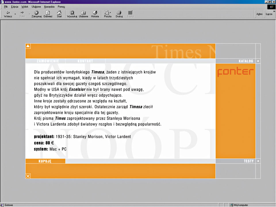Image resolution: width=276 pixels, height=207 pixels.
Task: Click the greyed Edytuj toolbar button
Action: (131, 14)
